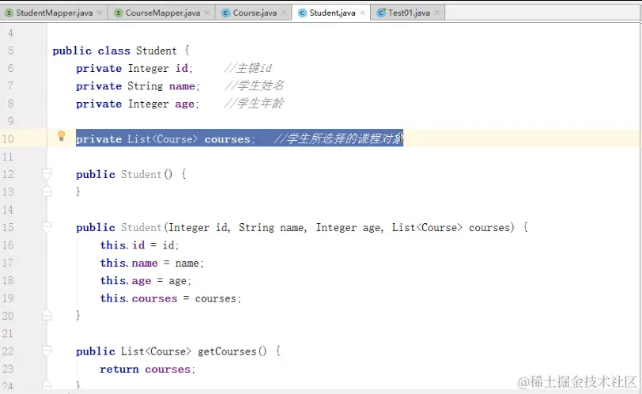Click the getCourses() method name

tap(232, 351)
